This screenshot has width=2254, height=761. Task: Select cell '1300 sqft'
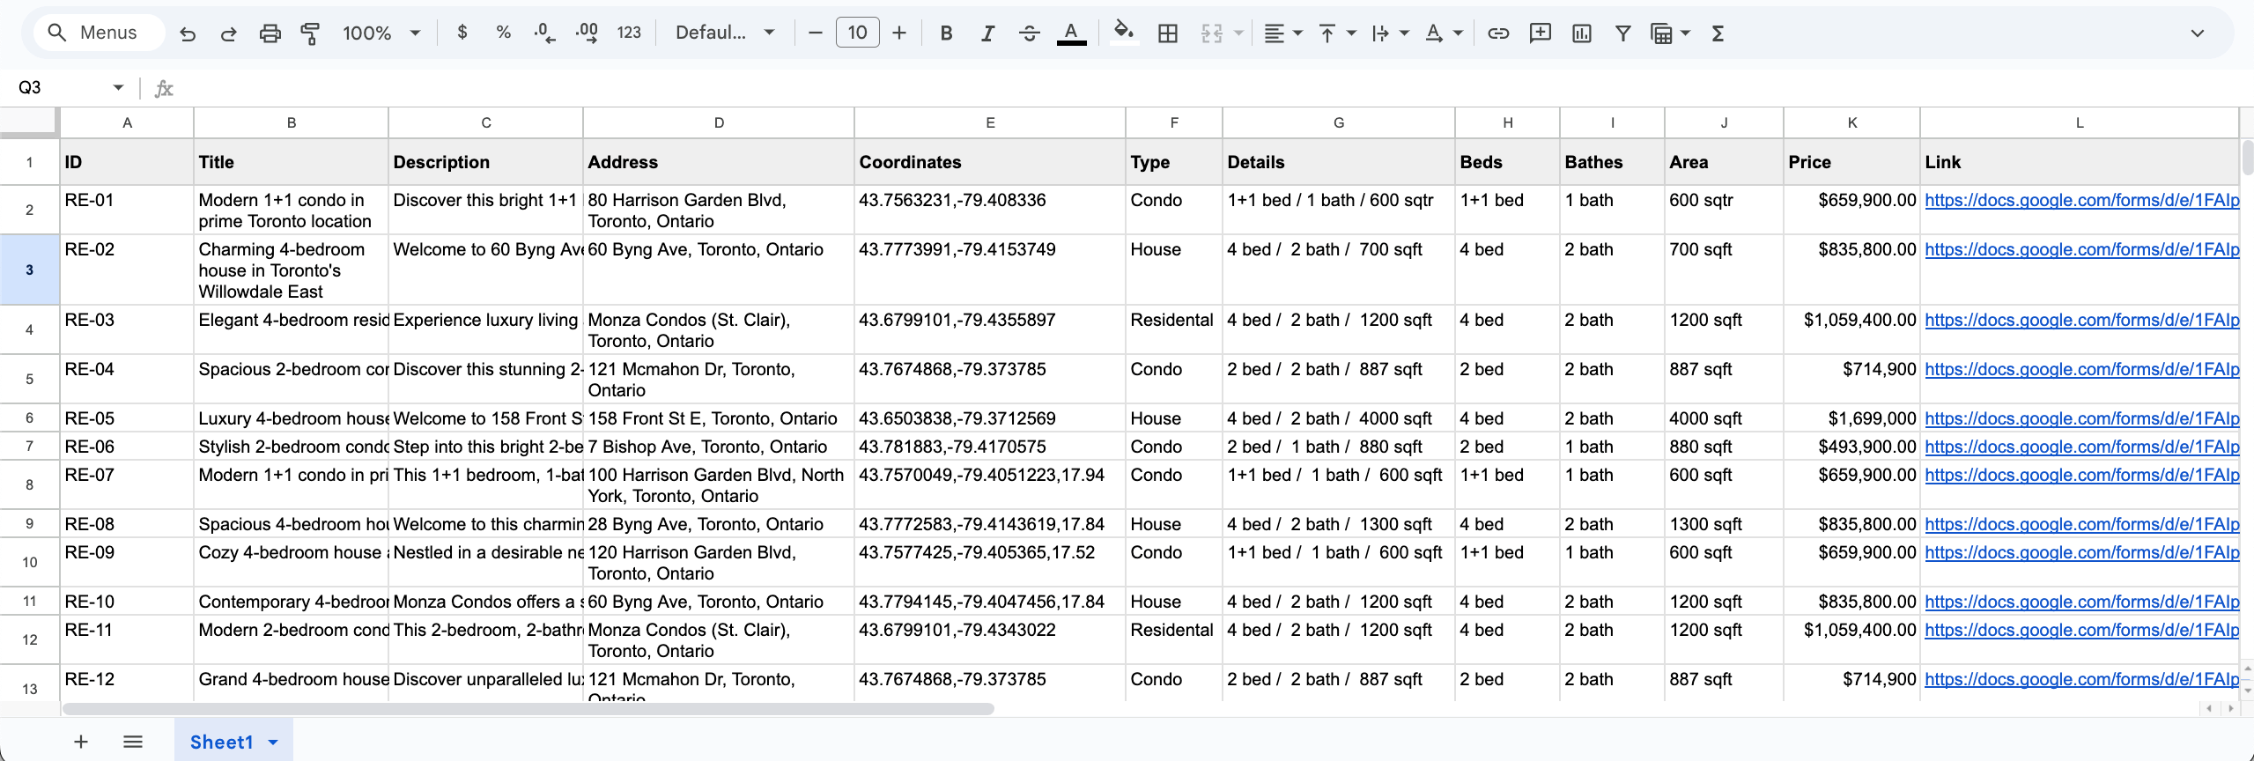[1724, 524]
